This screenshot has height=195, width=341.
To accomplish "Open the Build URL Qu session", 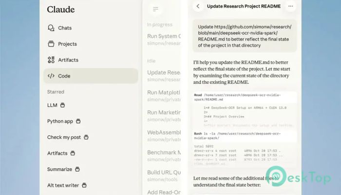I will 164,176.
